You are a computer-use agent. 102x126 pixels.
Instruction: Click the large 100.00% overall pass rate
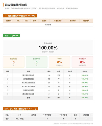[48, 48]
